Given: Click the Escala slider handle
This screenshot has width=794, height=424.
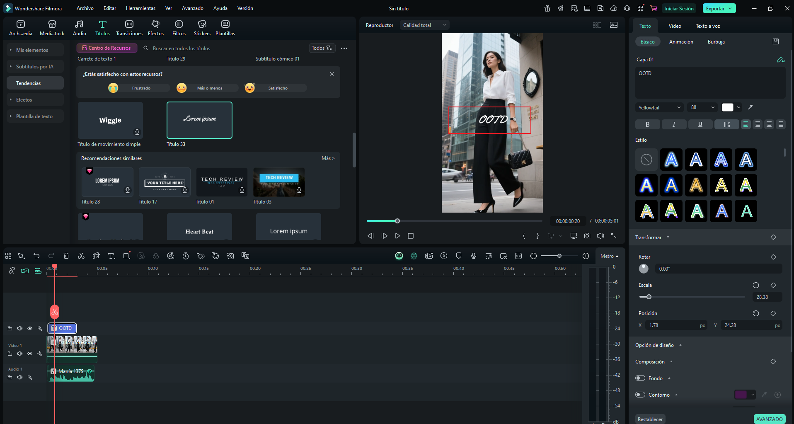Looking at the screenshot, I should 649,297.
